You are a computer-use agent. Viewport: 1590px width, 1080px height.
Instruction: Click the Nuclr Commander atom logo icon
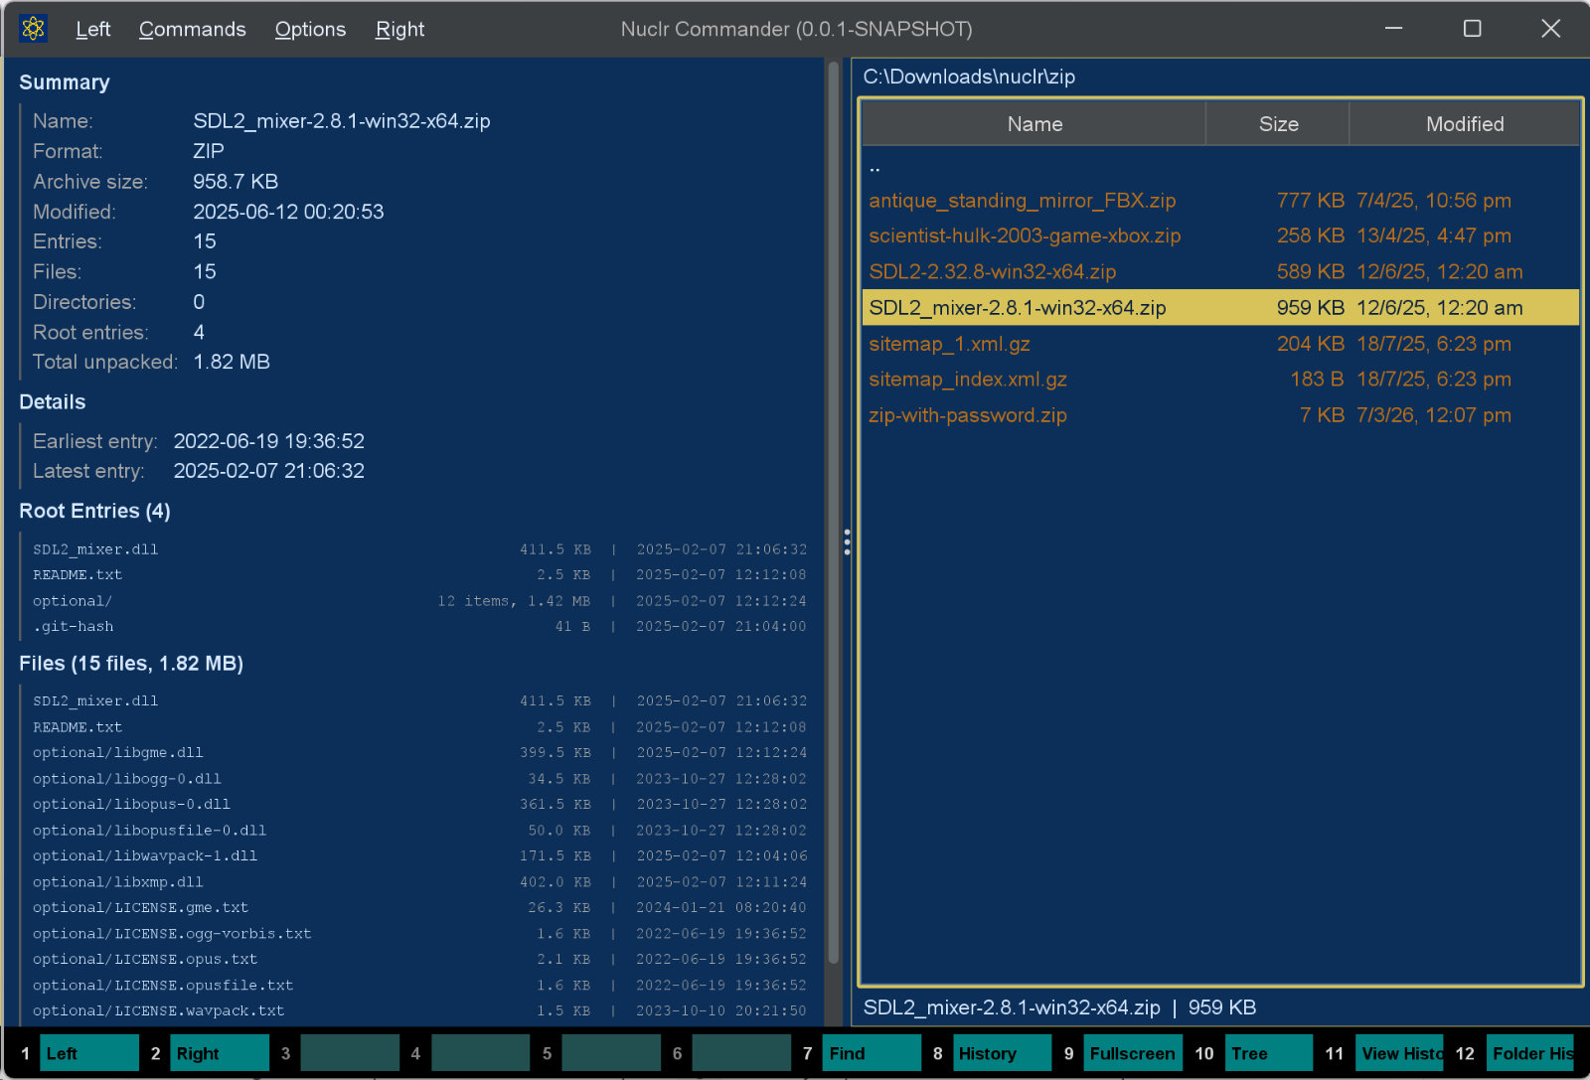pyautogui.click(x=33, y=29)
